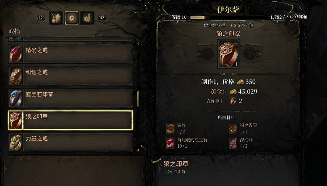Image resolution: width=327 pixels, height=186 pixels.
Task: Select the 狼之印章 recipe entry
Action: click(x=71, y=120)
